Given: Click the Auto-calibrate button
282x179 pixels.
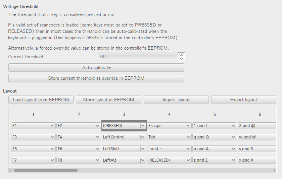Looking at the screenshot, I should pyautogui.click(x=96, y=68).
